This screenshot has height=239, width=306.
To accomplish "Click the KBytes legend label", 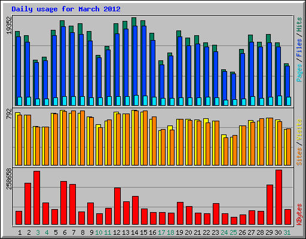I will pos(299,215).
